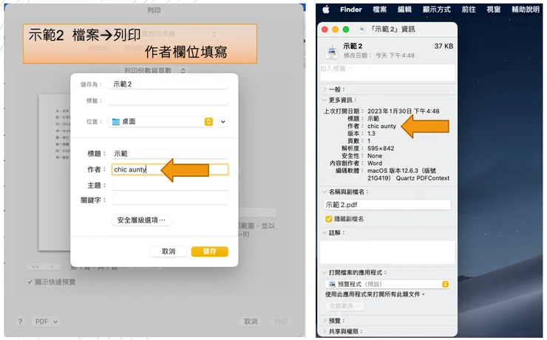Screen dimensions: 547x340
Task: Toggle the 隱藏副檔名 checkbox
Action: pos(329,219)
